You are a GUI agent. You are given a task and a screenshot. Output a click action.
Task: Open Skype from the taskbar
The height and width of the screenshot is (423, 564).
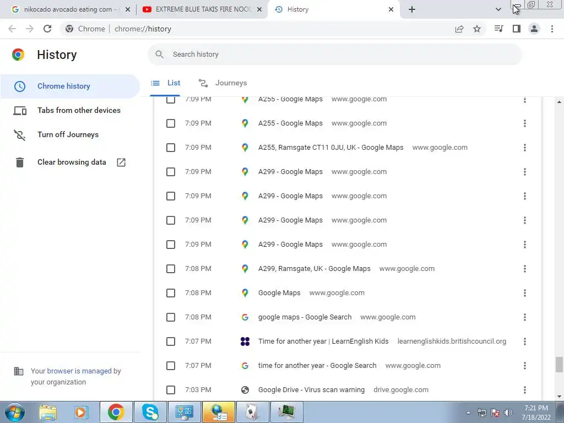[x=150, y=412]
